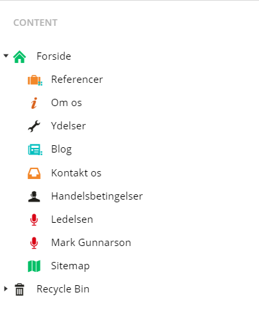This screenshot has height=313, width=259.
Task: Select the Om os tree item
Action: (66, 103)
